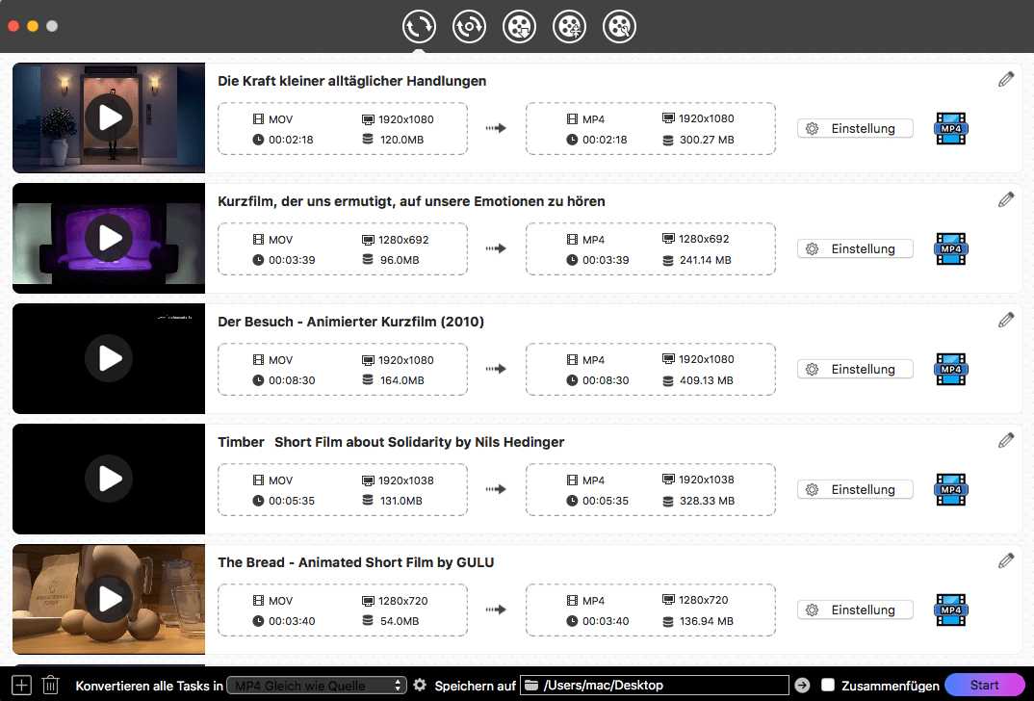
Task: Click the Timber video thumbnail preview
Action: click(108, 479)
